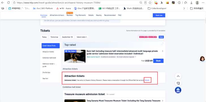The height and width of the screenshot is (102, 206).
Task: Open the Tang Dynasty Mural Treasures Museum Ticket
Action: (x=123, y=101)
